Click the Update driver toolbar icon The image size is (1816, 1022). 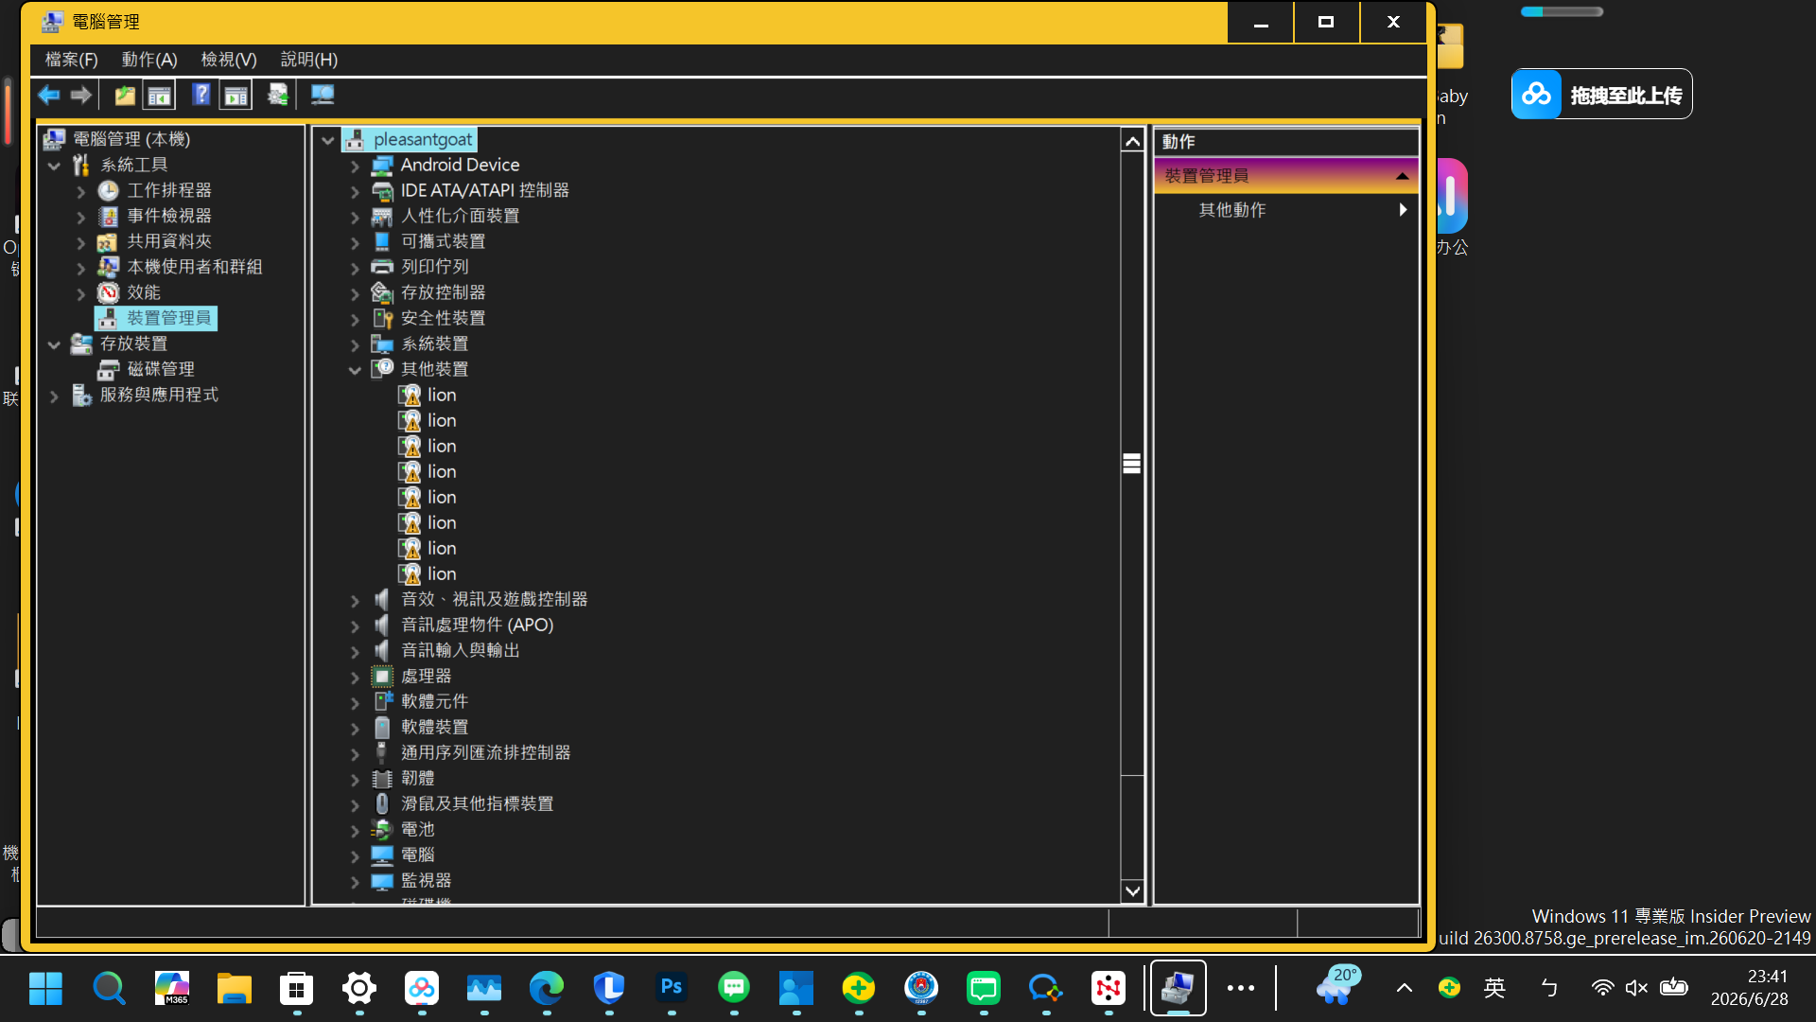click(x=277, y=95)
